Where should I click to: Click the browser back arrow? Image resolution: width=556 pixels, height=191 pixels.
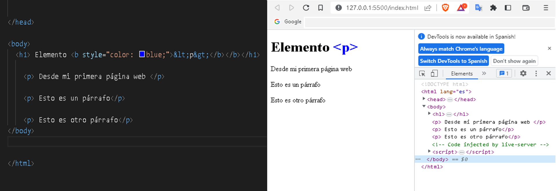(x=277, y=8)
